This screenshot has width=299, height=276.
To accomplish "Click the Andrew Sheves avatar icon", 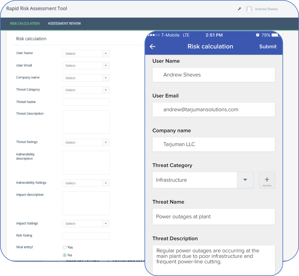I will [x=249, y=9].
